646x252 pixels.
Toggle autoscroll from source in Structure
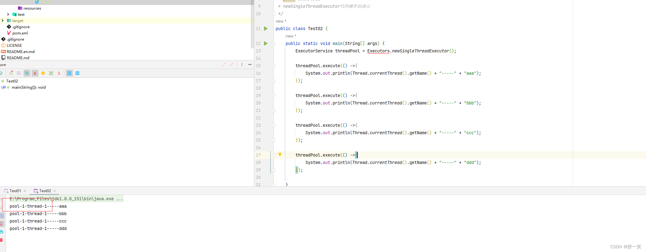(77, 73)
